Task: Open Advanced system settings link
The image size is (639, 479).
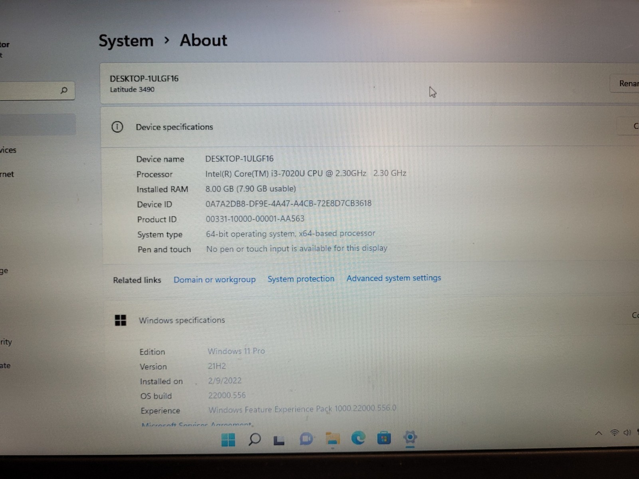Action: [x=394, y=278]
